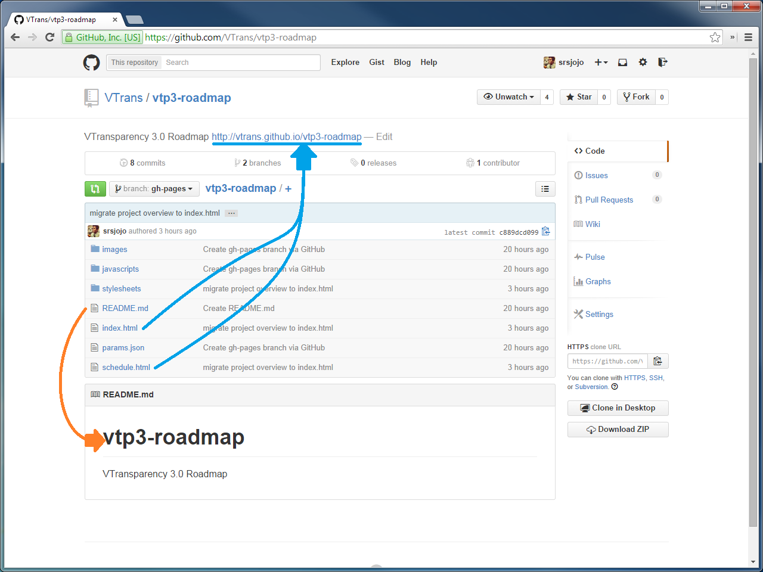The image size is (763, 572).
Task: Open the vtrans.github.io/vtp3-roadmap link
Action: [x=287, y=136]
